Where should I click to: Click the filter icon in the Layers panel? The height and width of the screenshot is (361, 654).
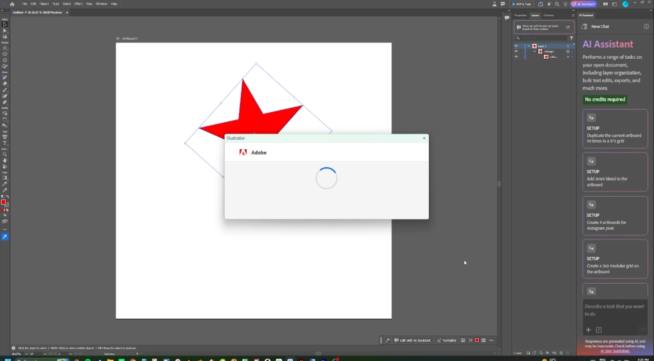click(x=571, y=38)
